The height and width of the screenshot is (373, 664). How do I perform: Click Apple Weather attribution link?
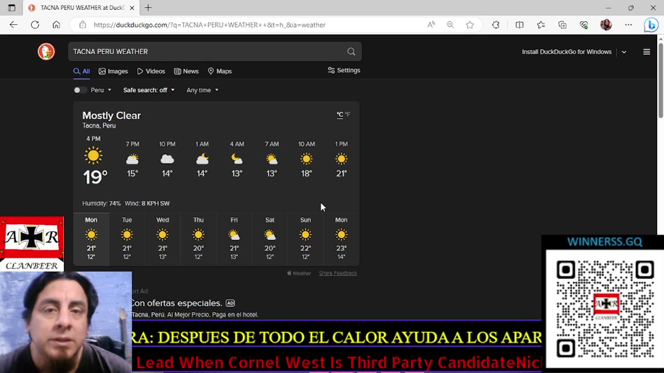tap(299, 273)
